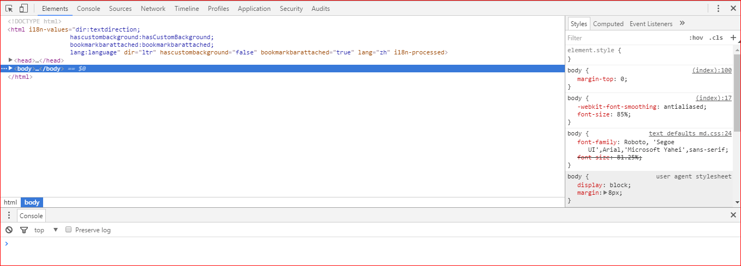Select the body breadcrumb item
The width and height of the screenshot is (741, 266).
[x=32, y=202]
